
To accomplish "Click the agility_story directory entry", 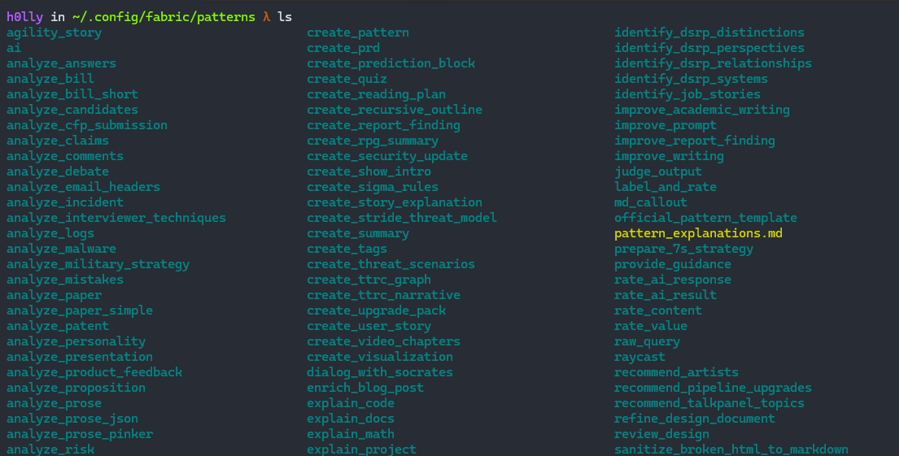I will pos(54,33).
